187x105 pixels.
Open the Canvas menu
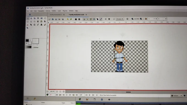click(x=48, y=11)
